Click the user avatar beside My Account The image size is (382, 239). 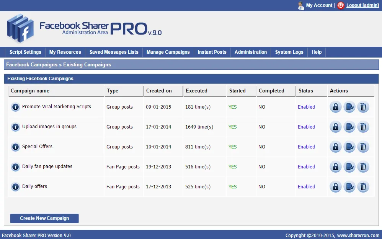(x=300, y=5)
